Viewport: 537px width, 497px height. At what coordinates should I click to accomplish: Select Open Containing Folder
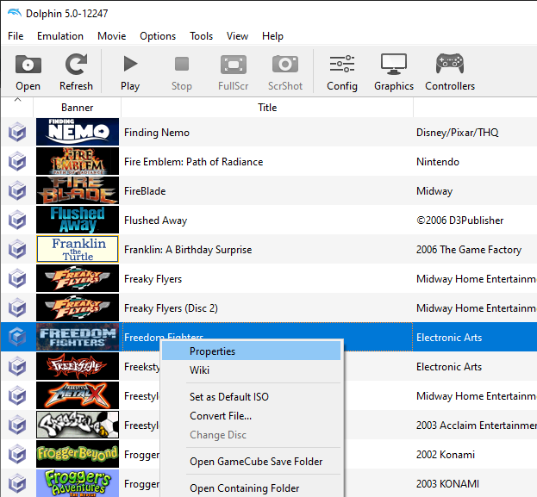click(251, 488)
